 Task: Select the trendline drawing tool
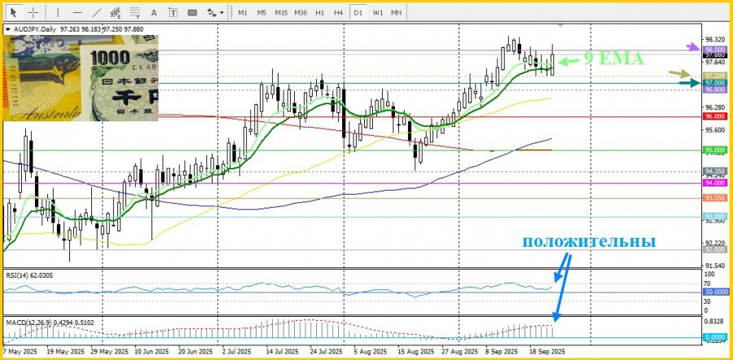click(x=97, y=12)
